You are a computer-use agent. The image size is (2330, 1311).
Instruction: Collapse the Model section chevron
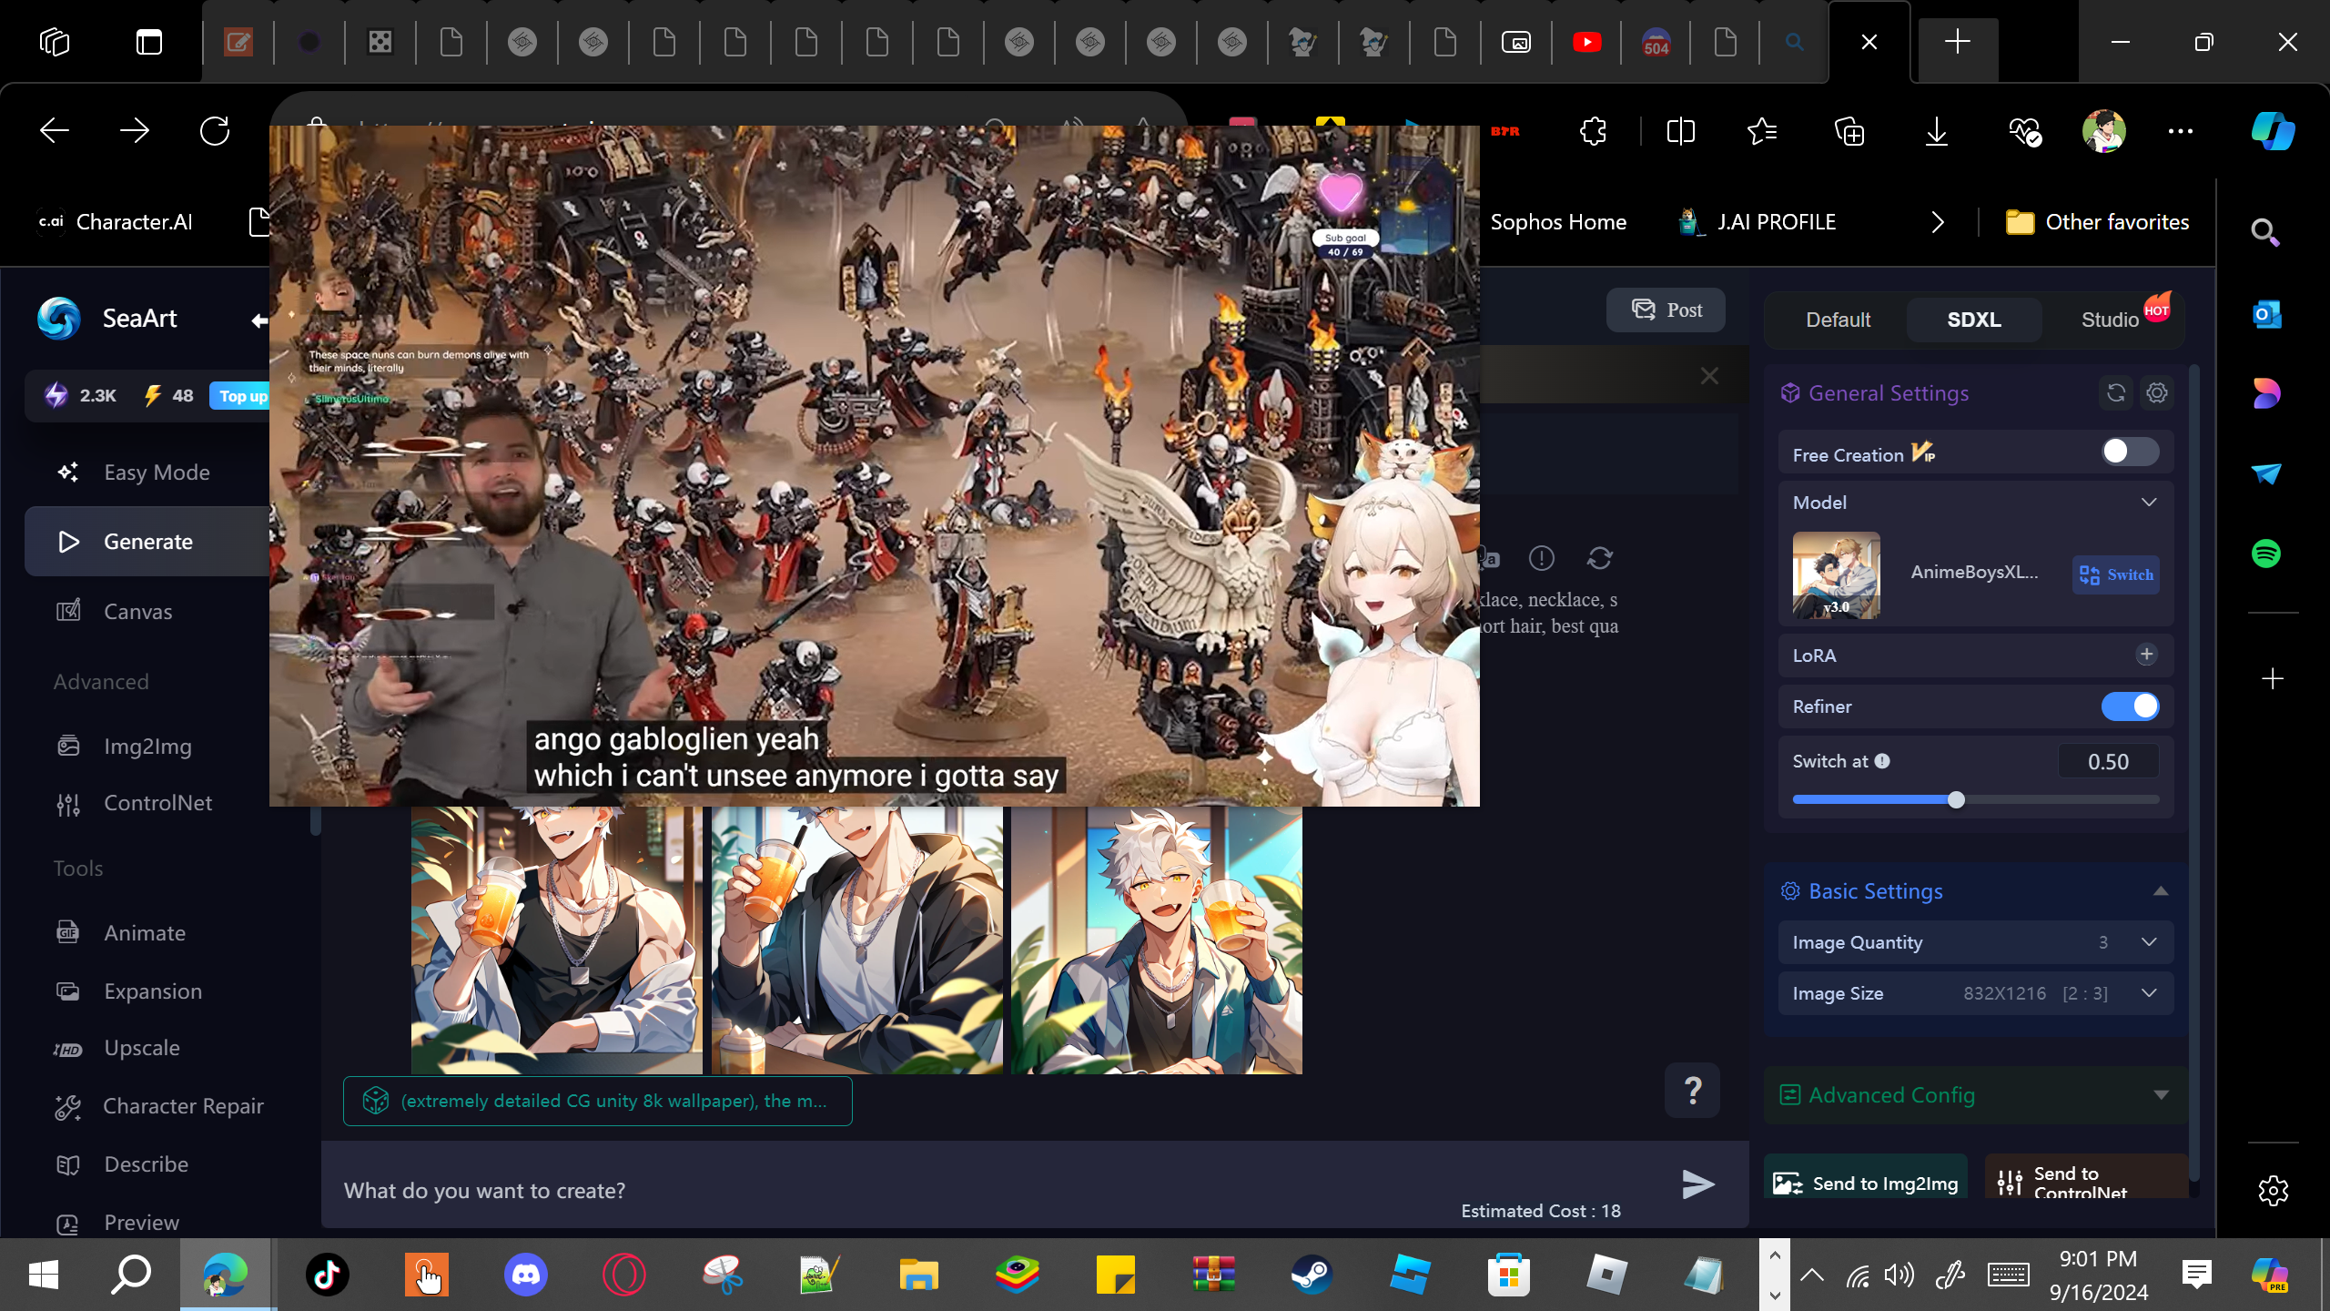coord(2149,503)
